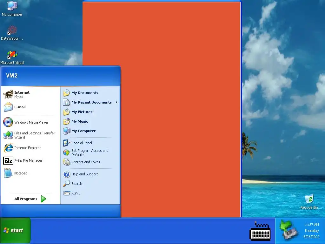This screenshot has width=325, height=244.
Task: Click the My Music folder icon
Action: (67, 121)
